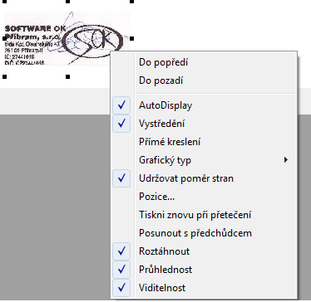The width and height of the screenshot is (311, 302).
Task: Disable Udržovat poměr stran
Action: point(205,178)
